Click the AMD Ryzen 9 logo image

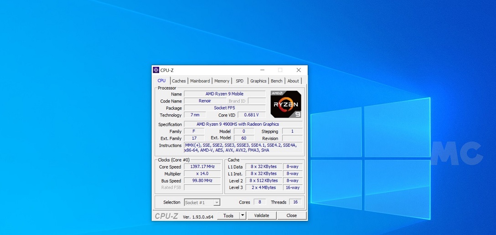tap(286, 104)
